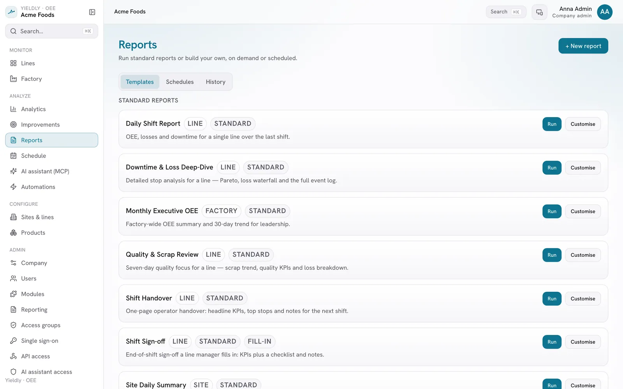623x389 pixels.
Task: Click the FACTORY tag on Monthly Executive OEE
Action: click(x=221, y=211)
